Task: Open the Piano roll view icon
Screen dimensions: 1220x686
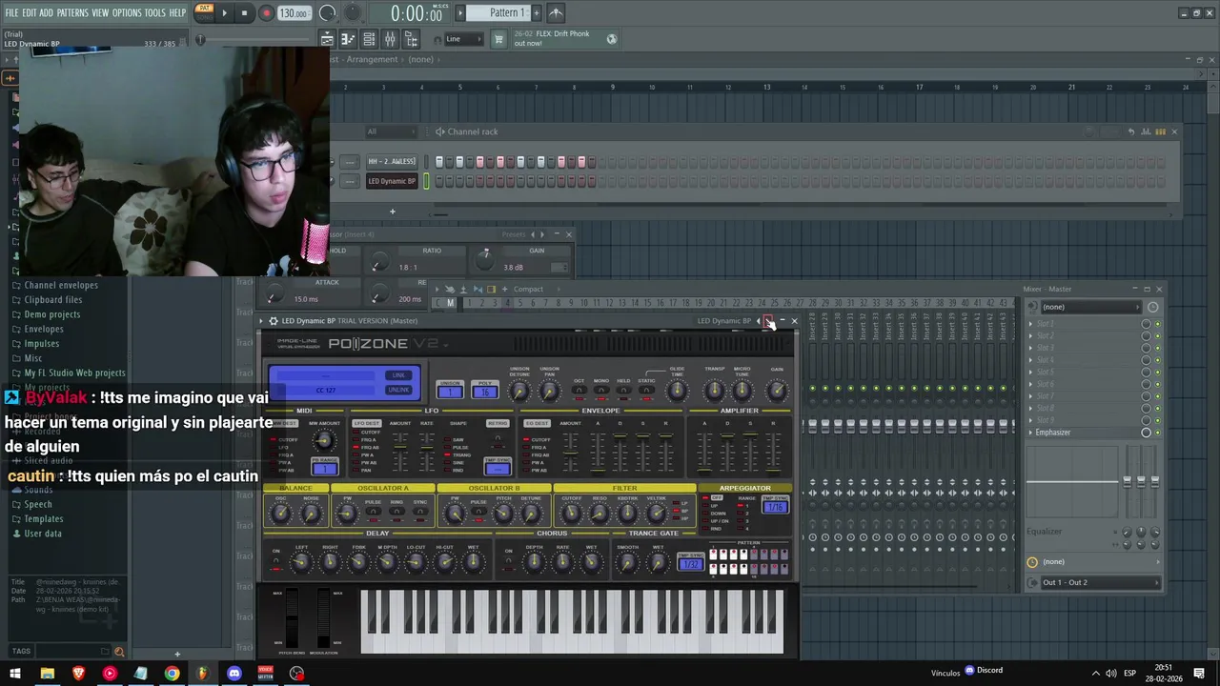Action: pyautogui.click(x=348, y=39)
